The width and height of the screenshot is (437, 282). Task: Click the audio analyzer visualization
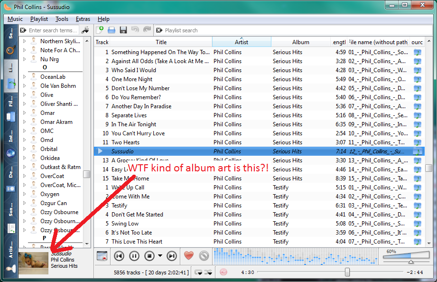(295, 256)
